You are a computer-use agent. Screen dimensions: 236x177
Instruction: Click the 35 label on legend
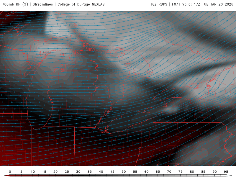(x=90, y=172)
